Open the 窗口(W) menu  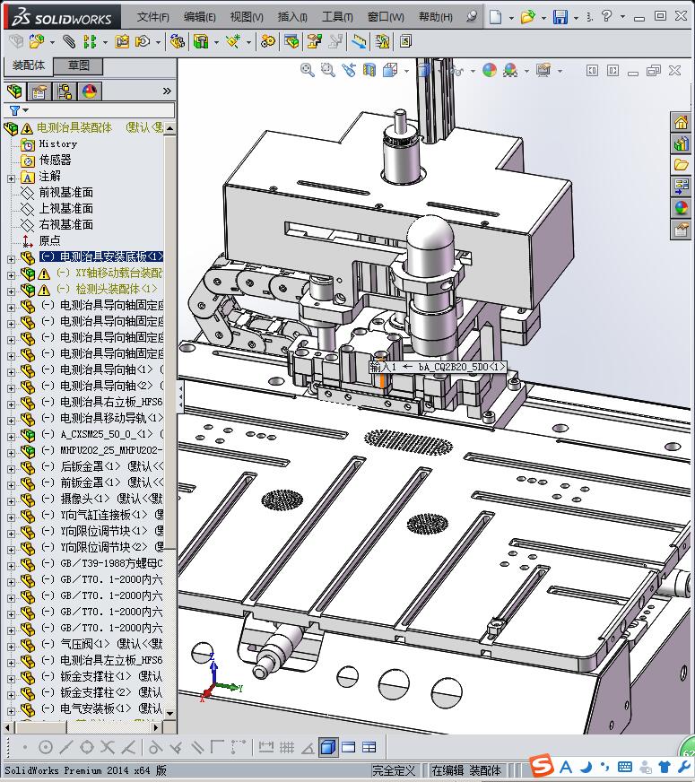(x=386, y=17)
